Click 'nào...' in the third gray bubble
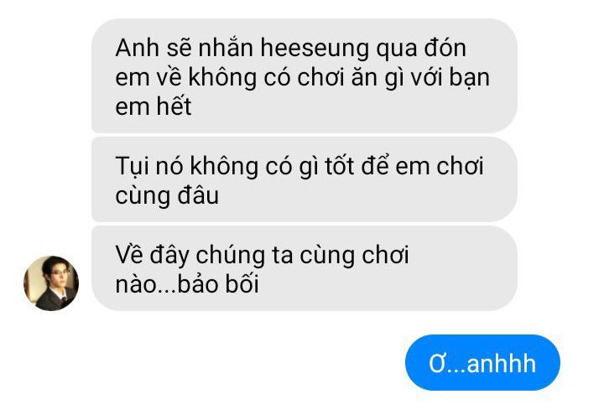The width and height of the screenshot is (604, 410). (146, 285)
